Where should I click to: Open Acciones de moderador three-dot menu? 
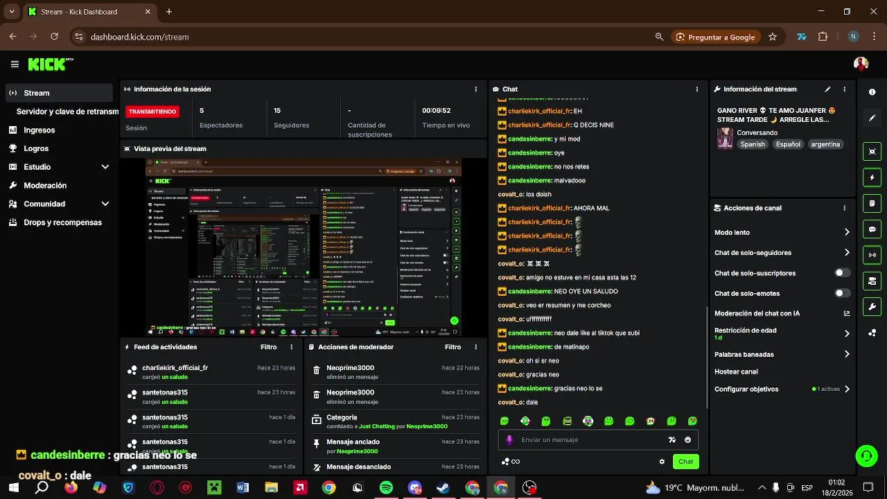[x=475, y=347]
